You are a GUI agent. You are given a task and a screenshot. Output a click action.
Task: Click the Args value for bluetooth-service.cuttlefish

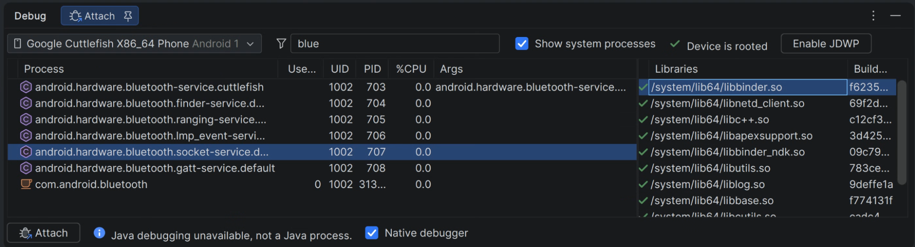coord(531,87)
